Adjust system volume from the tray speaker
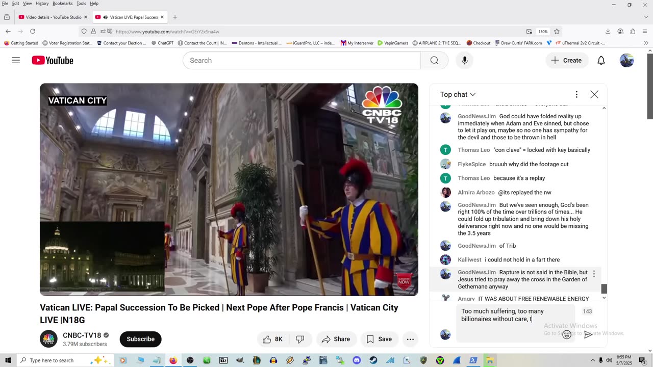The height and width of the screenshot is (367, 653). point(609,360)
